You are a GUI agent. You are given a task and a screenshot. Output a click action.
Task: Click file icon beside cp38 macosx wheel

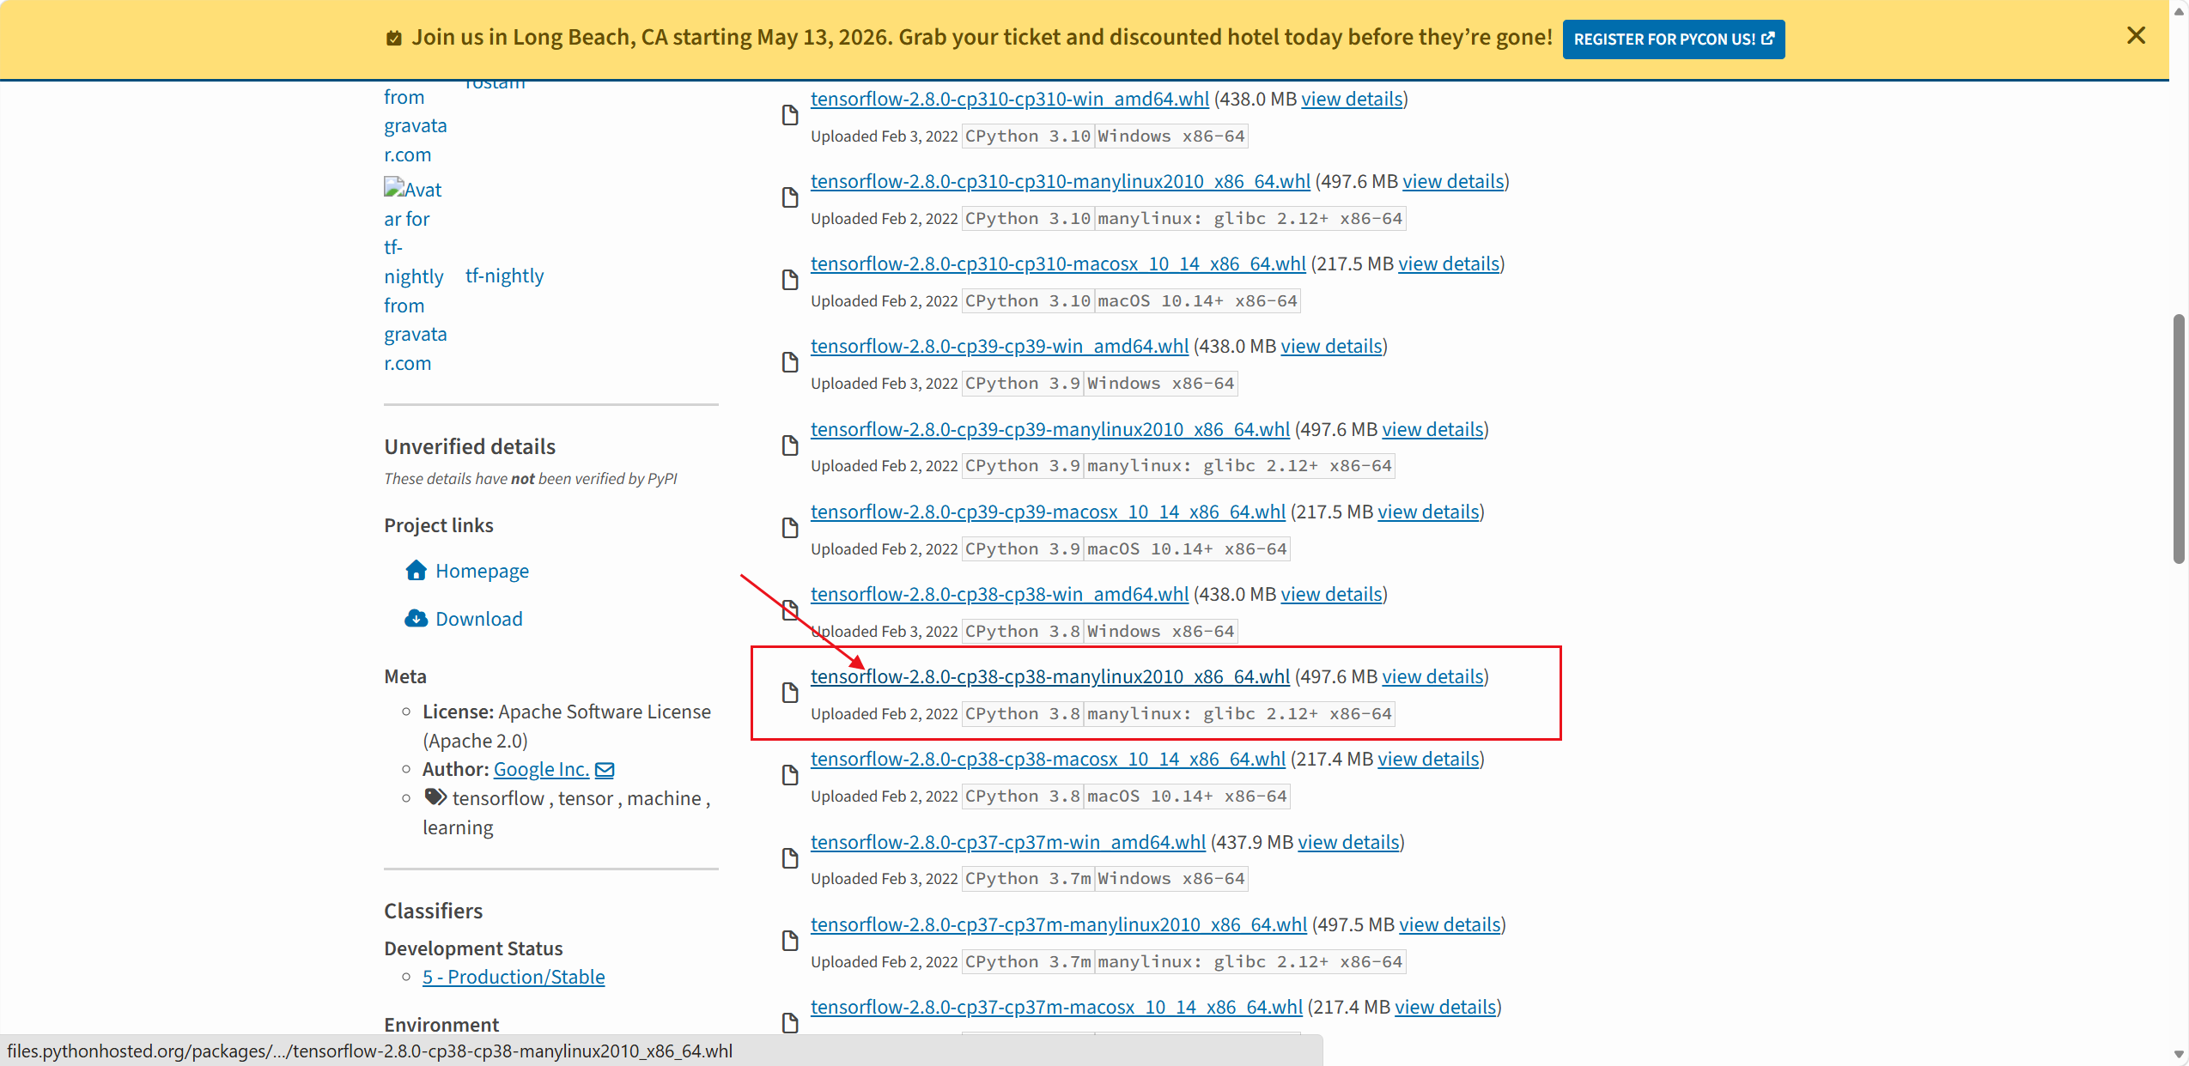coord(790,775)
